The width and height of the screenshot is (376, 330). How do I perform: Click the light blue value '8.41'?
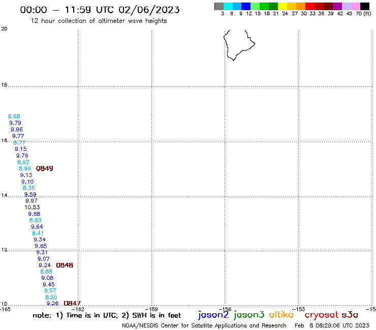coord(38,233)
